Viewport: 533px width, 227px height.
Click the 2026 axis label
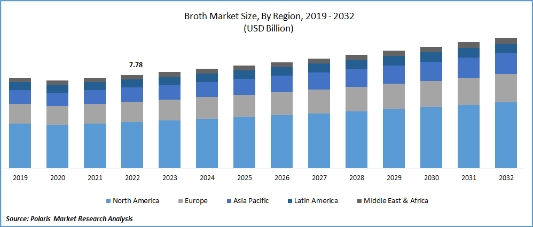pos(282,178)
